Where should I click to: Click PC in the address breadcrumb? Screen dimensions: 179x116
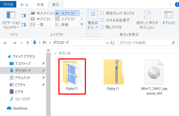click(45, 43)
